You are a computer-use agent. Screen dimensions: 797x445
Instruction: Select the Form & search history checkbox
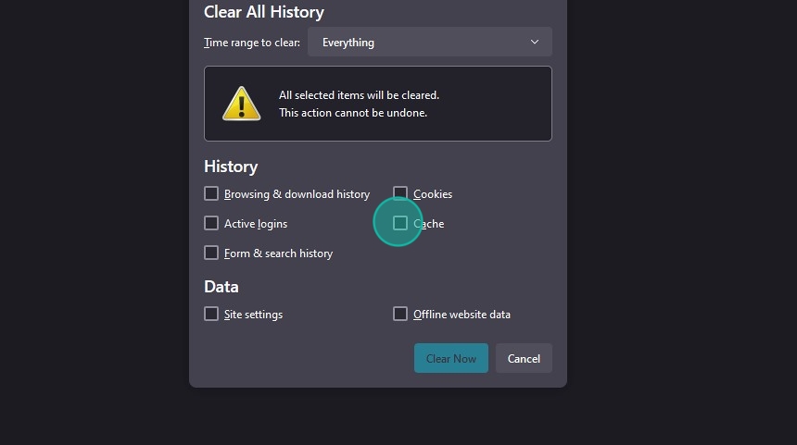pyautogui.click(x=211, y=253)
